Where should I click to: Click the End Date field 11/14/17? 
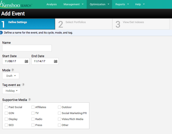coord(45,61)
